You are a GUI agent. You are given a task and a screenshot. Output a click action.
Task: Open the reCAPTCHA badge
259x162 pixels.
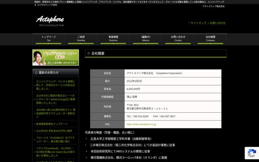[252, 153]
